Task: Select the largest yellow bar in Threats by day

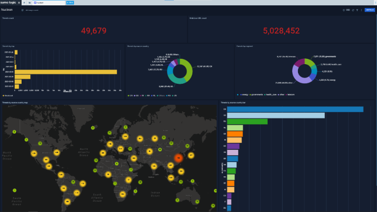Action: click(x=66, y=72)
